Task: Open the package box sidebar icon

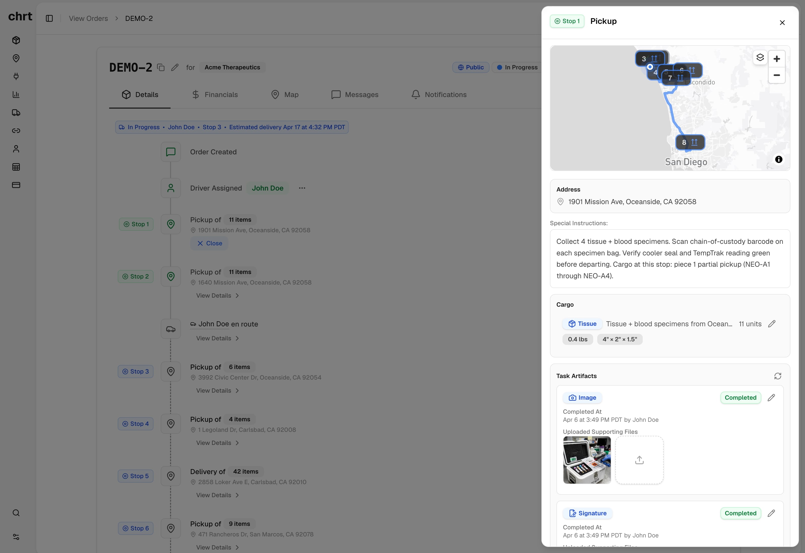Action: pos(16,40)
